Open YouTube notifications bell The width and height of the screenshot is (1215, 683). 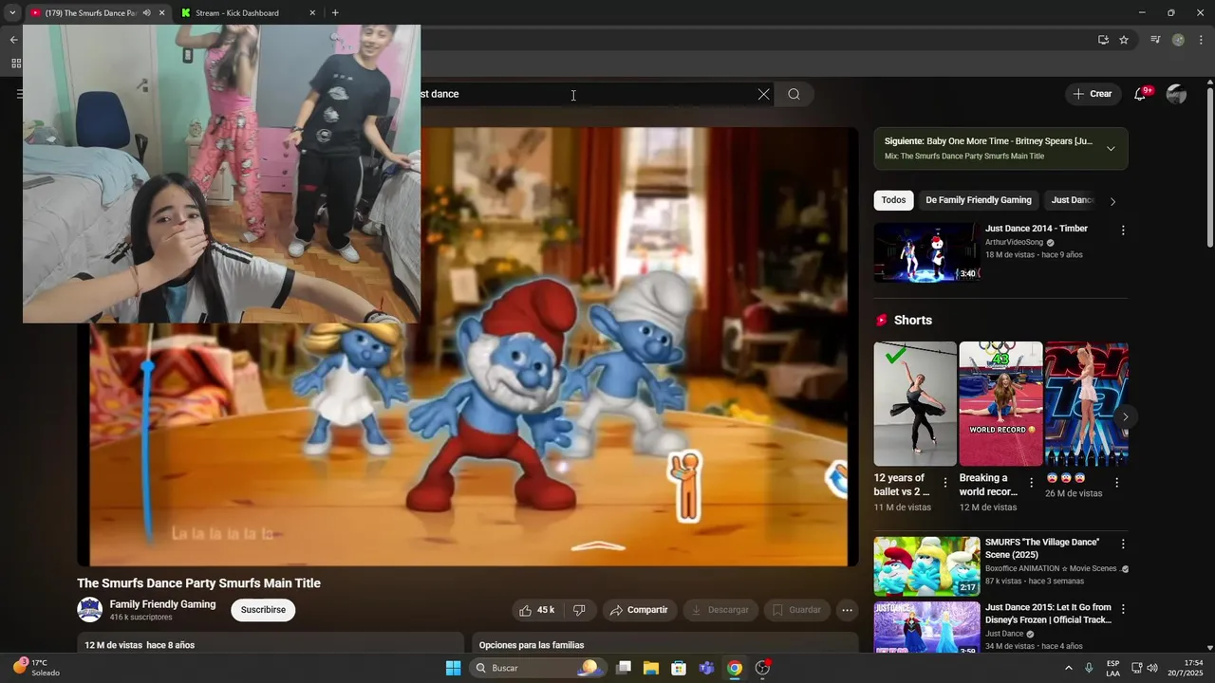pyautogui.click(x=1140, y=94)
